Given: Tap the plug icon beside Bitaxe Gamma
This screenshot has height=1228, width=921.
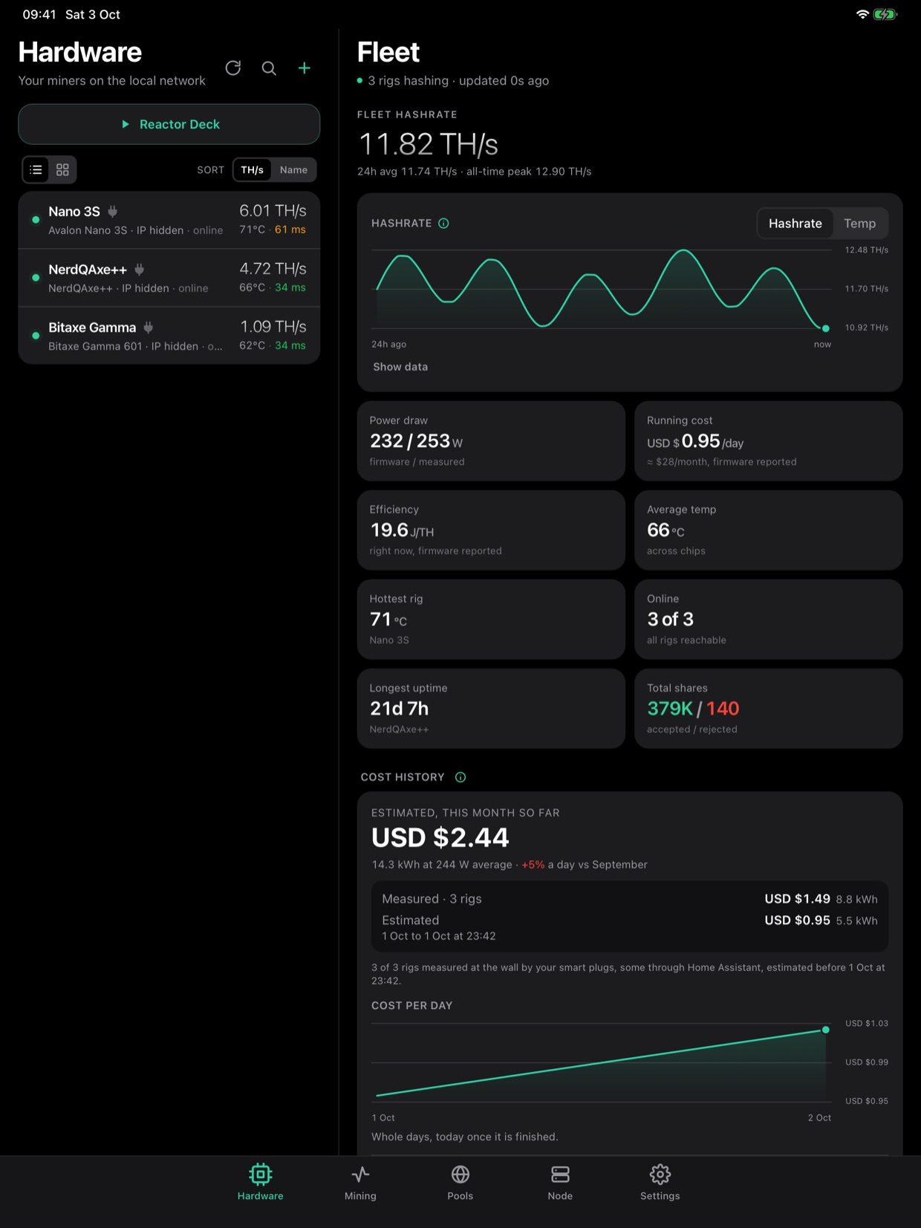Looking at the screenshot, I should (x=149, y=328).
